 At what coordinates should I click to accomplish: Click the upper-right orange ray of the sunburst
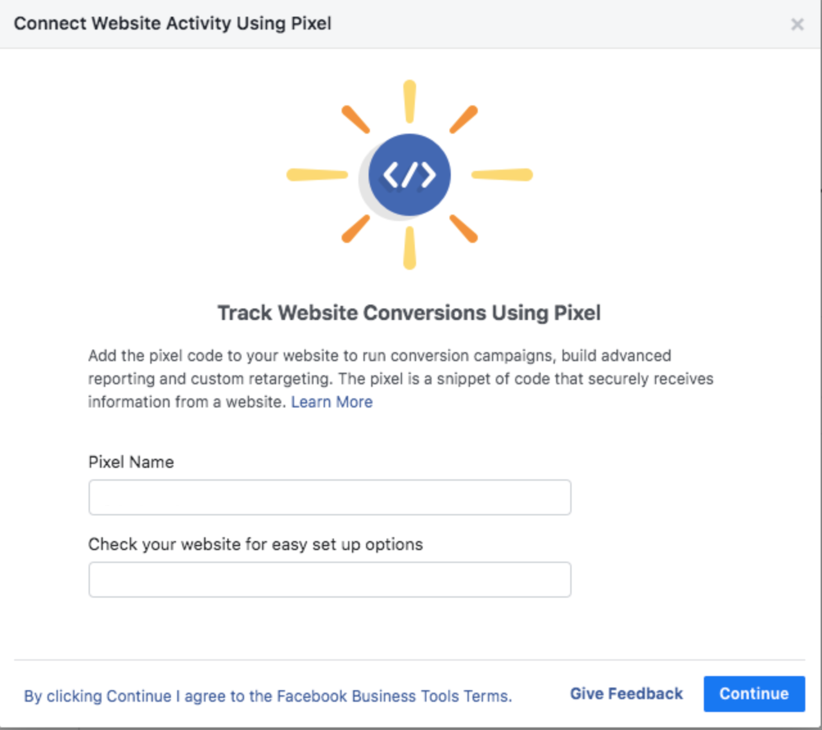tap(464, 120)
